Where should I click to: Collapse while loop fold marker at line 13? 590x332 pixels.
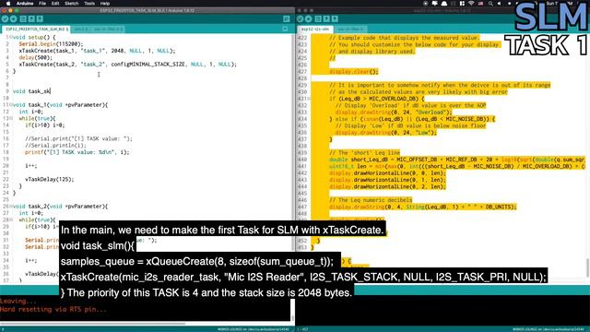10,119
